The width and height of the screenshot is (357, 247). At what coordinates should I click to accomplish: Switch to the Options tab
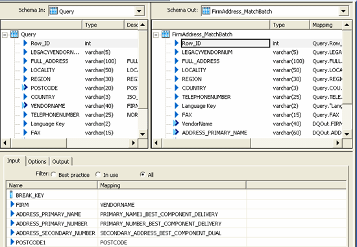(x=37, y=161)
